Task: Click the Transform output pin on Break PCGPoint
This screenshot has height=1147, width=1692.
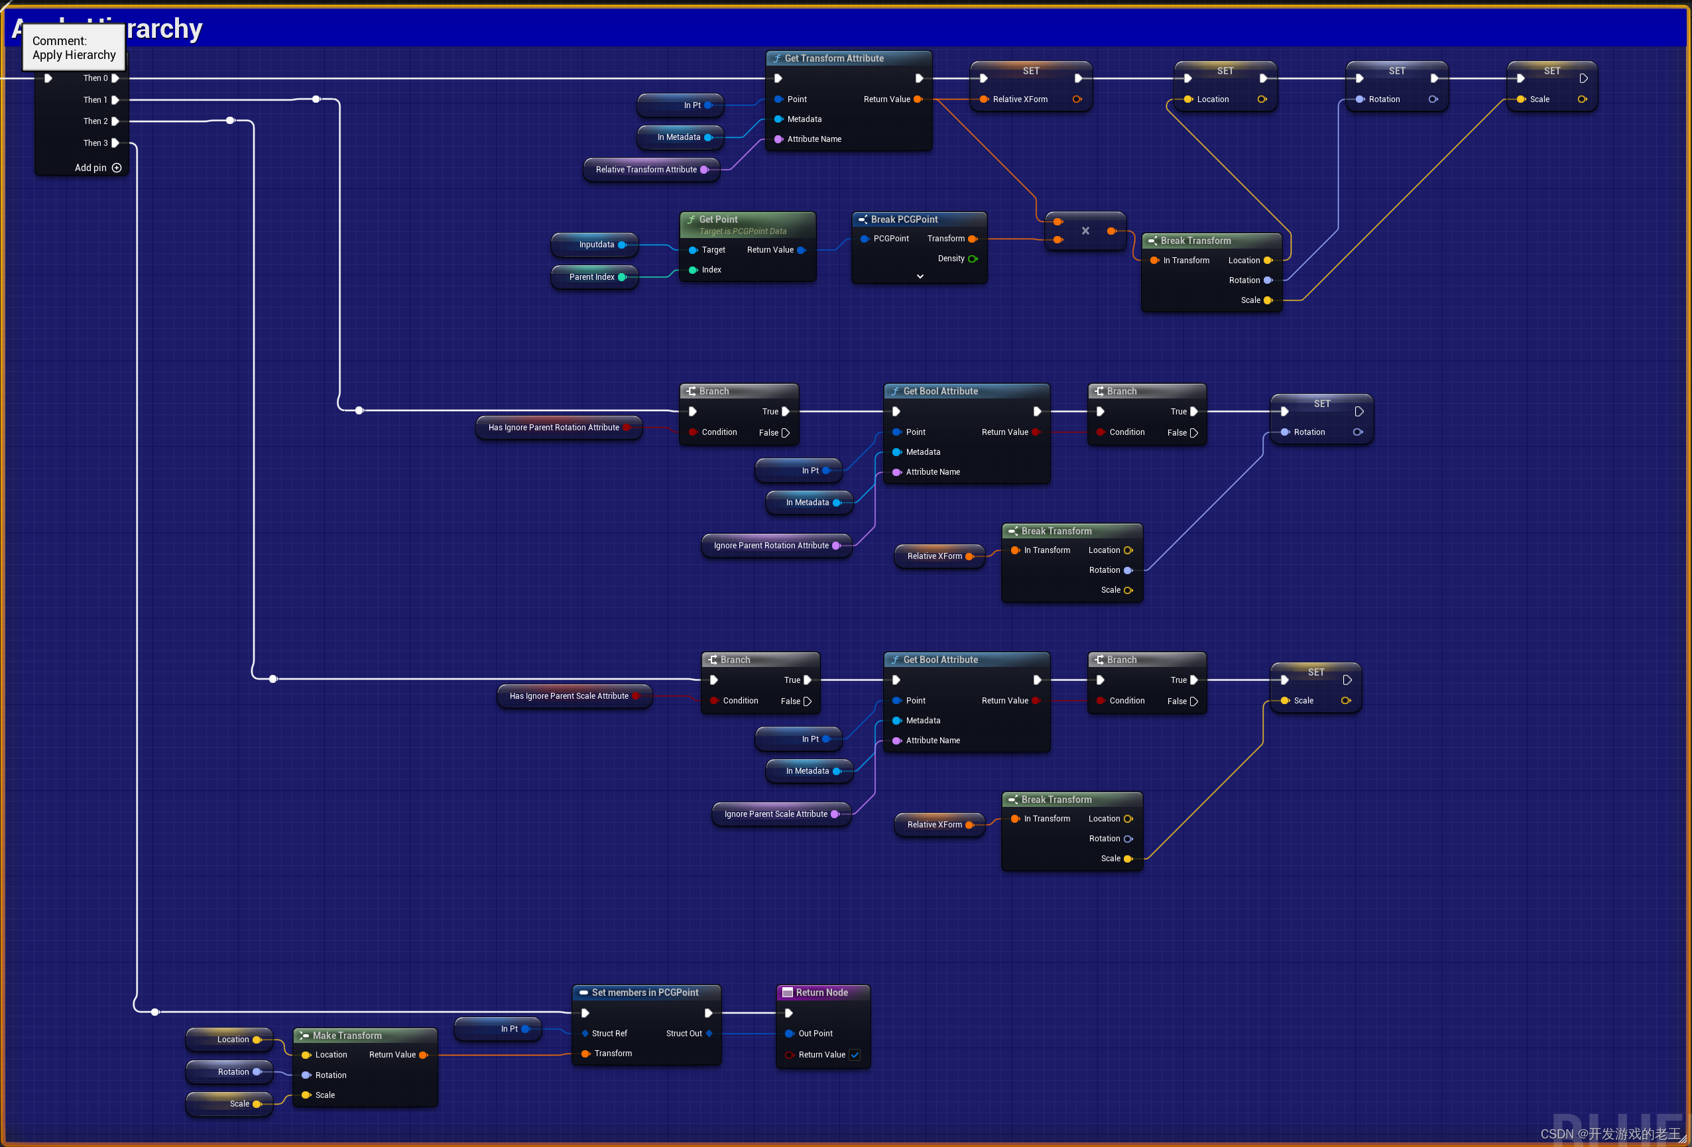Action: tap(973, 239)
